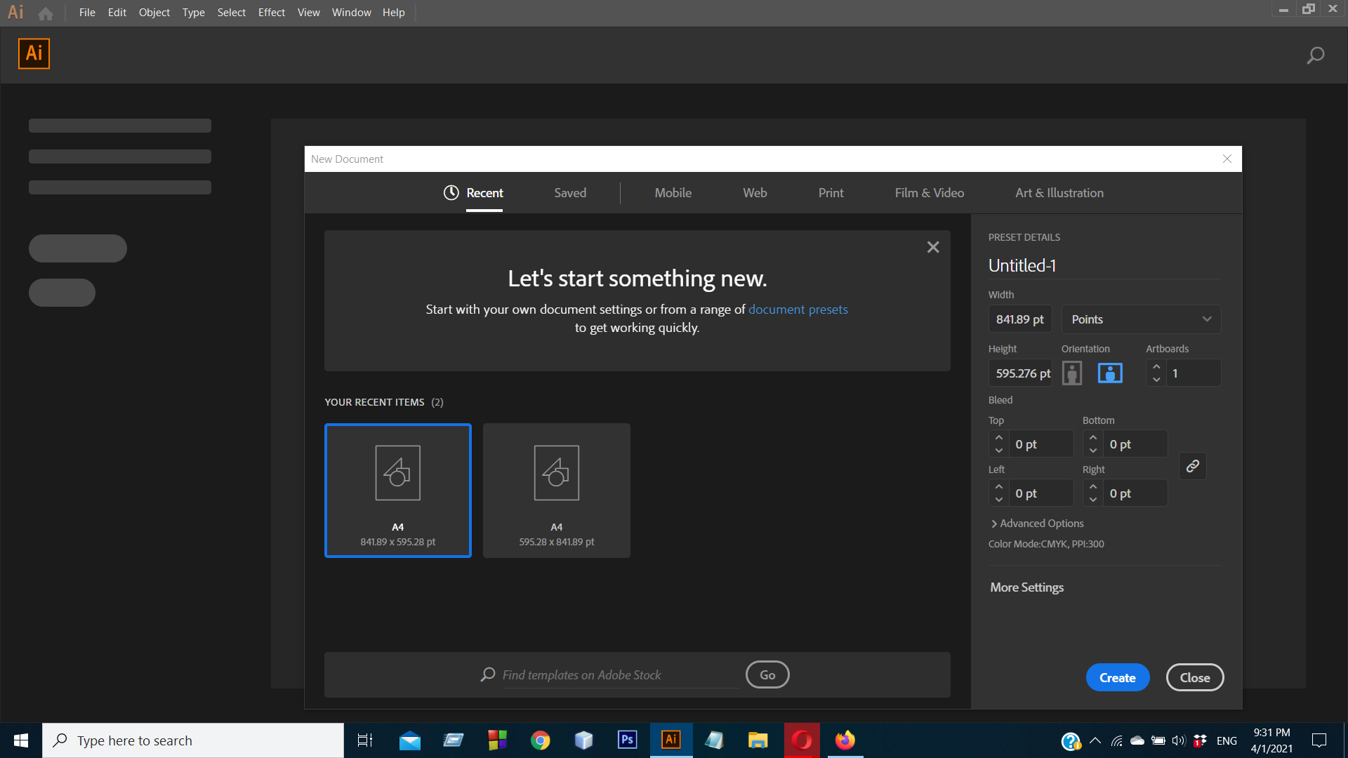This screenshot has width=1348, height=758.
Task: Click the Find templates on Adobe Stock field
Action: point(620,675)
